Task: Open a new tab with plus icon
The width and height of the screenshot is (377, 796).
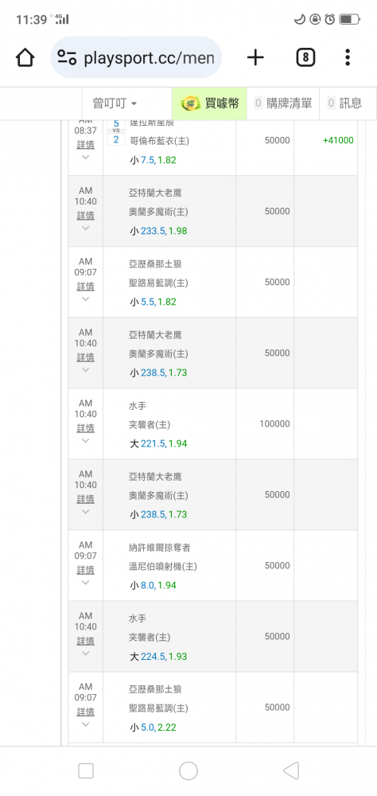Action: [x=255, y=58]
